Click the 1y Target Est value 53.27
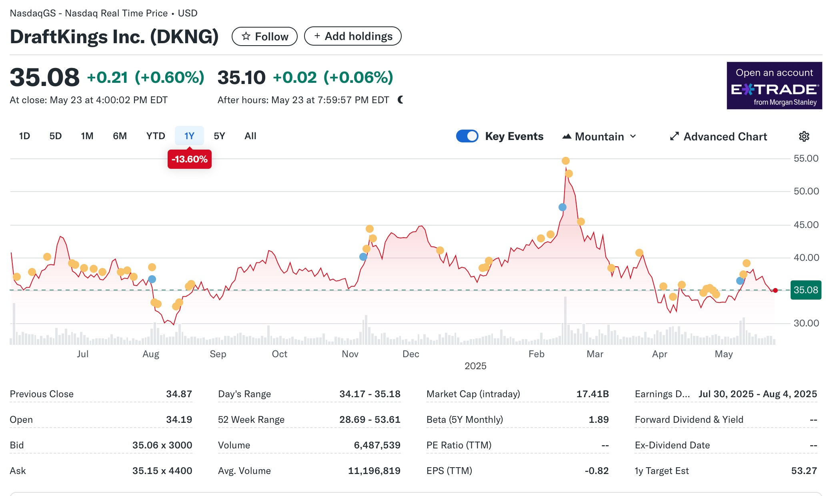The width and height of the screenshot is (833, 496). click(804, 471)
